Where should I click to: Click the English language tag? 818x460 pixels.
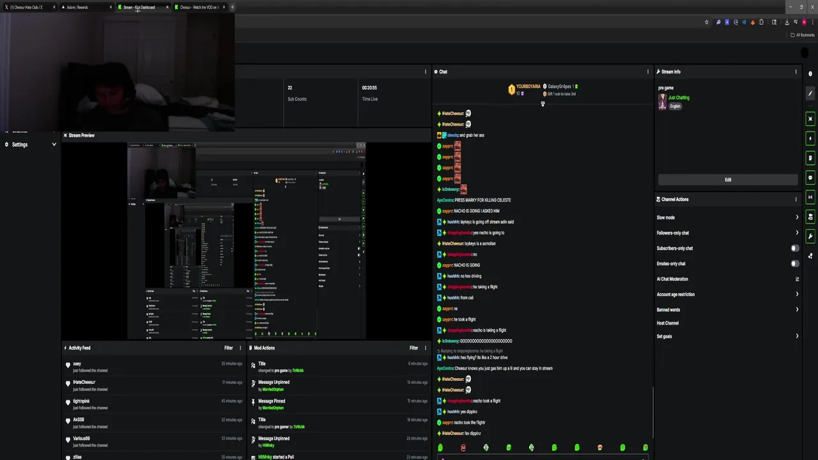[675, 106]
